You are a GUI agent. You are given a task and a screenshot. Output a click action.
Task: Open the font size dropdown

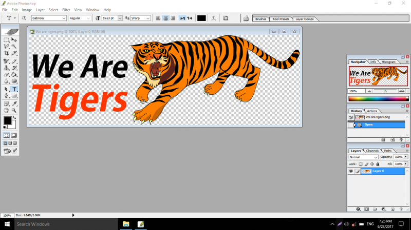point(120,18)
